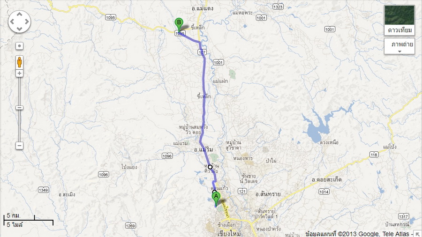This screenshot has width=422, height=237.
Task: Open the ภาพถ่าย dropdown menu
Action: coord(399,46)
